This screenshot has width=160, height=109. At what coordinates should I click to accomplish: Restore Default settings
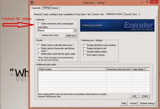point(147,103)
